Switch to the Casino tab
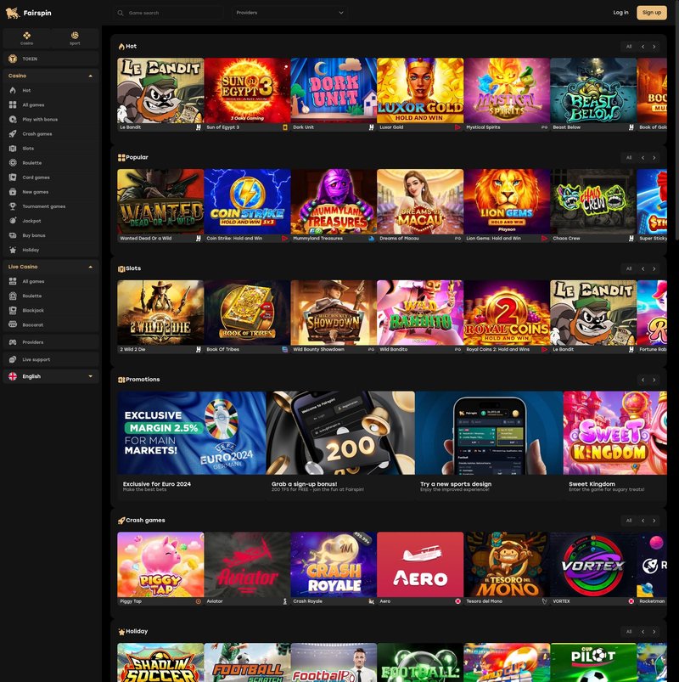This screenshot has height=682, width=679. [x=25, y=38]
